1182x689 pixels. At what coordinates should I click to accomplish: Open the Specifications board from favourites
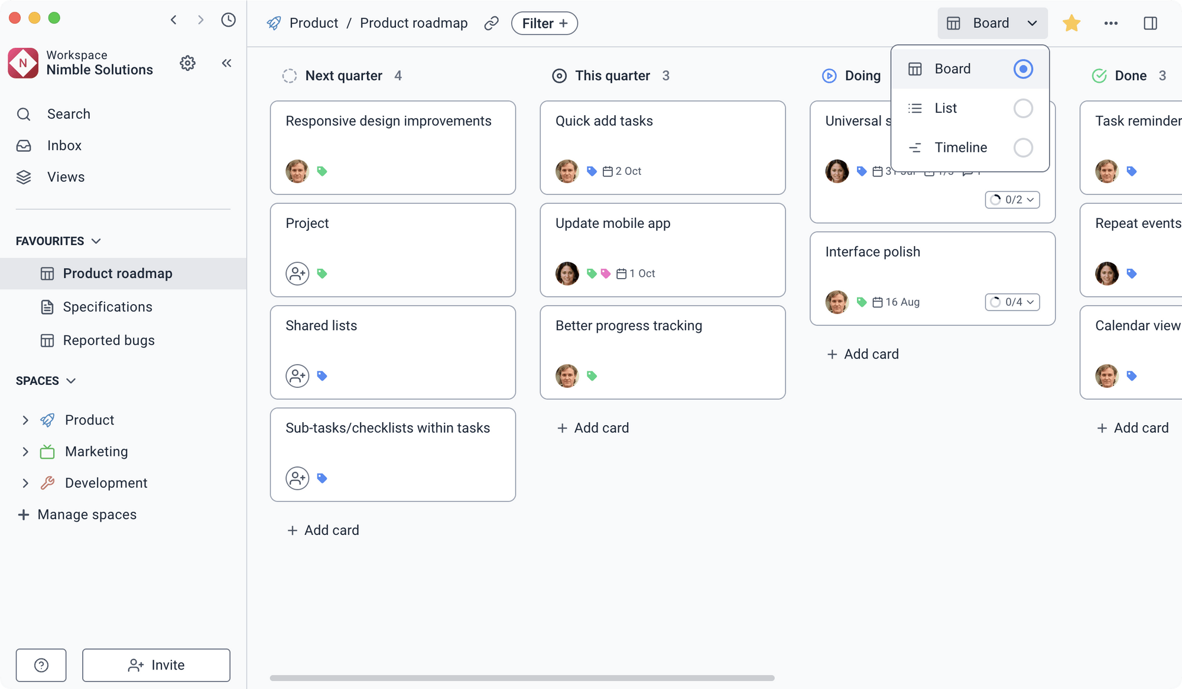pyautogui.click(x=107, y=306)
